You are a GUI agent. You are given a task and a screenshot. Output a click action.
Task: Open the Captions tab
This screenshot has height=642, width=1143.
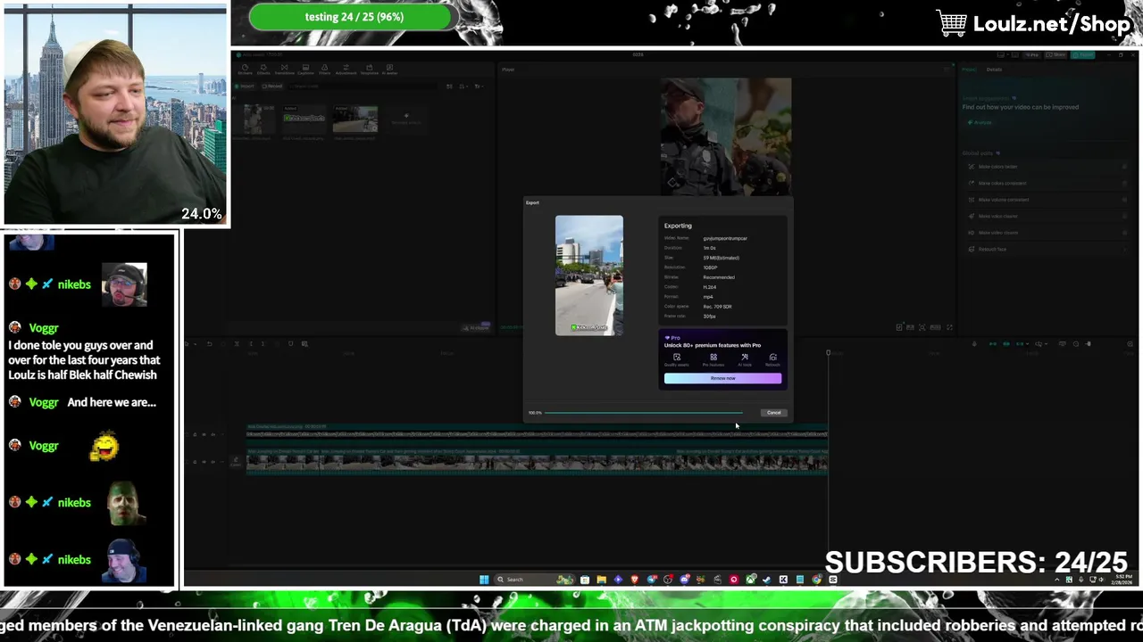305,70
